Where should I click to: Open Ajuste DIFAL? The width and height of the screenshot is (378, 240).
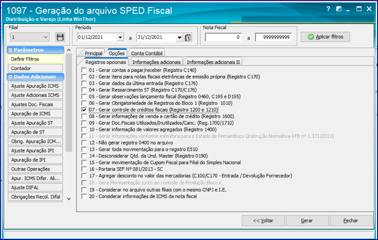click(x=35, y=188)
